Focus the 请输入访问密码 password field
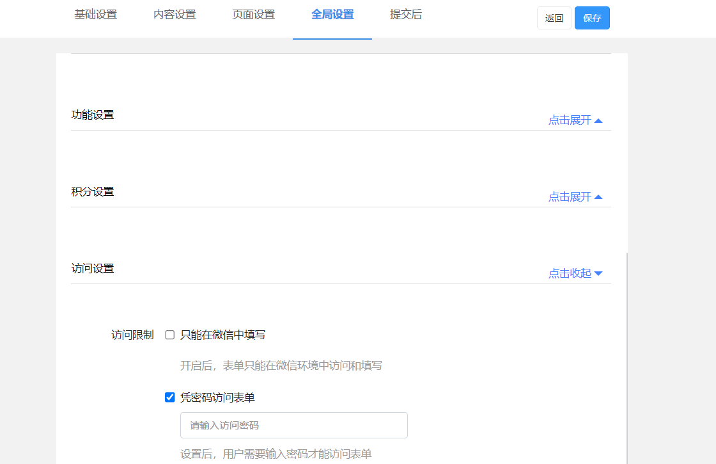 294,426
